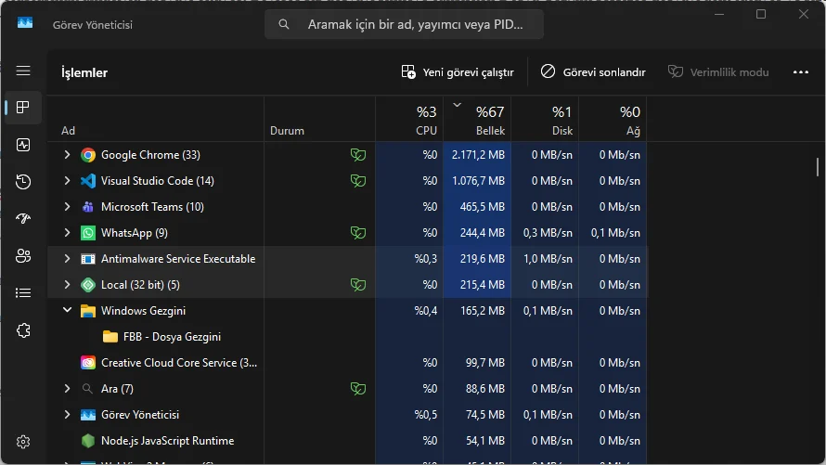Expand the Visual Studio Code group

tap(67, 181)
